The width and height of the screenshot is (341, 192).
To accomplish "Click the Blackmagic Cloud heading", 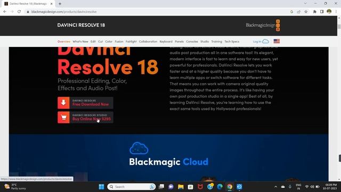I will click(x=168, y=162).
